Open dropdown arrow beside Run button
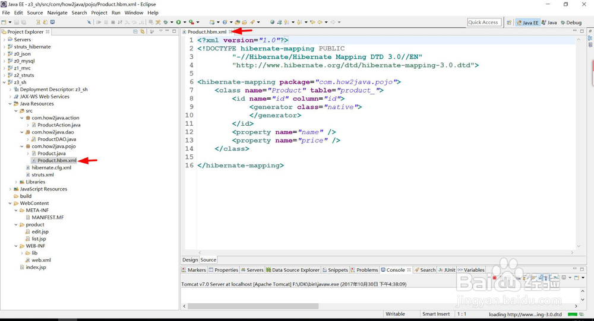 tap(185, 22)
